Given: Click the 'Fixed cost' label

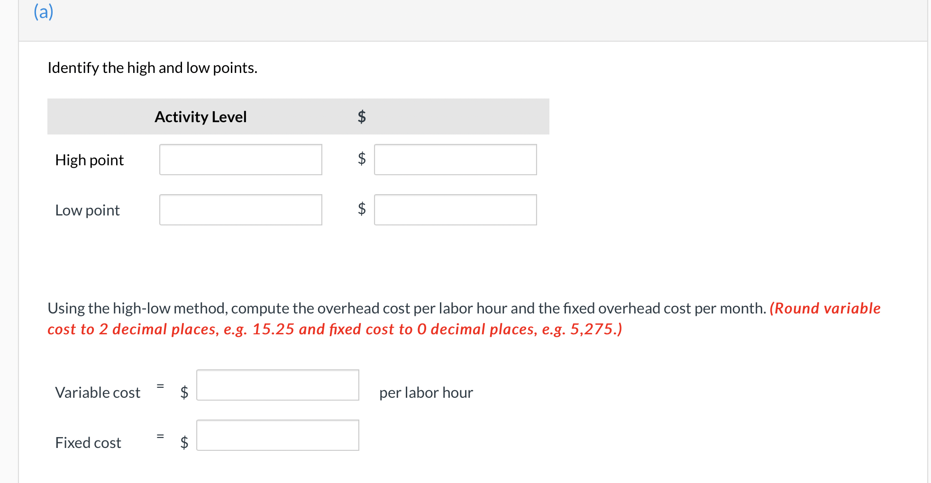Looking at the screenshot, I should pyautogui.click(x=88, y=443).
